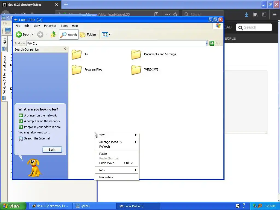The height and width of the screenshot is (210, 280).
Task: Choose Refresh from context menu
Action: point(116,147)
